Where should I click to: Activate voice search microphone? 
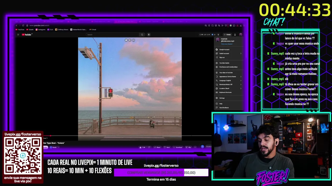pyautogui.click(x=149, y=35)
